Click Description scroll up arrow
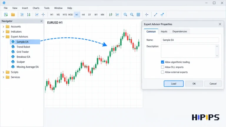This screenshot has height=127, width=226. point(217,46)
